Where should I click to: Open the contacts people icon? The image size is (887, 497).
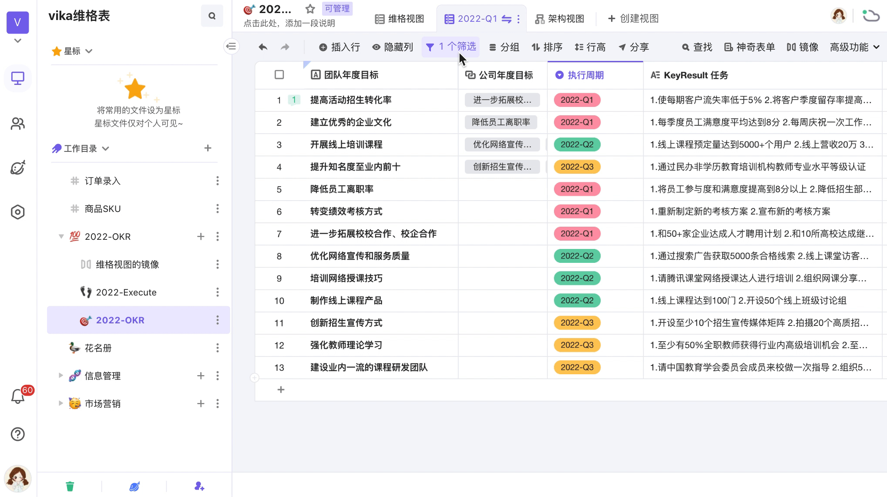17,124
